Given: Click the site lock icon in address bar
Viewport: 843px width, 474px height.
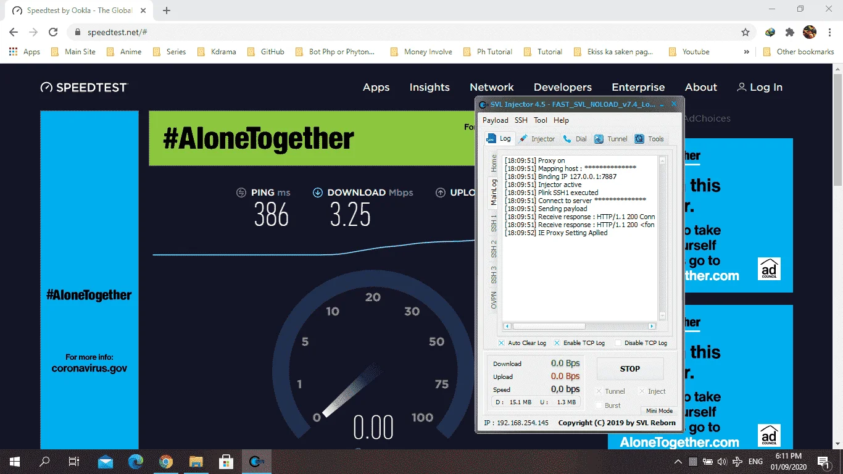Looking at the screenshot, I should point(78,32).
